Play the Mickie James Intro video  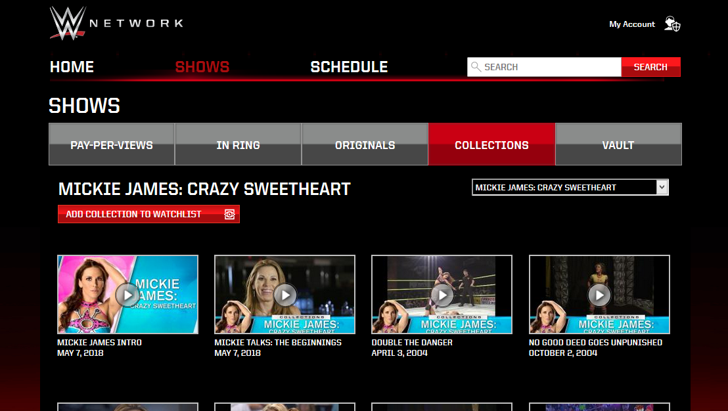click(127, 295)
